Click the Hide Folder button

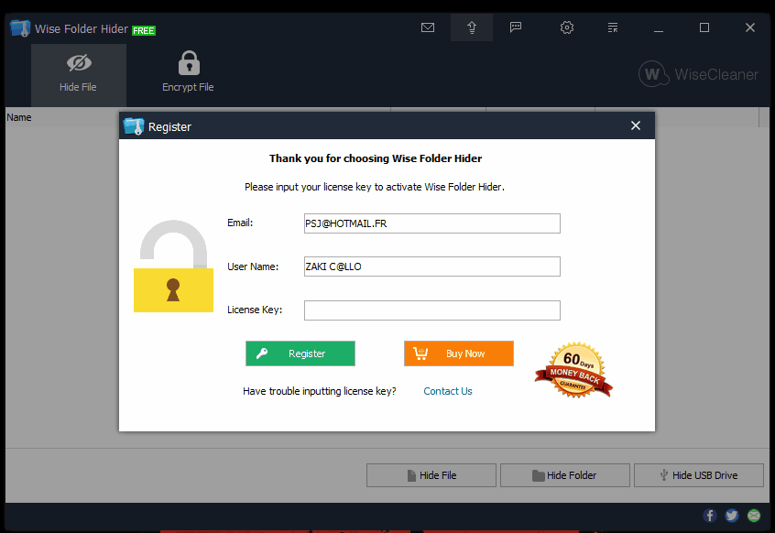click(x=565, y=475)
